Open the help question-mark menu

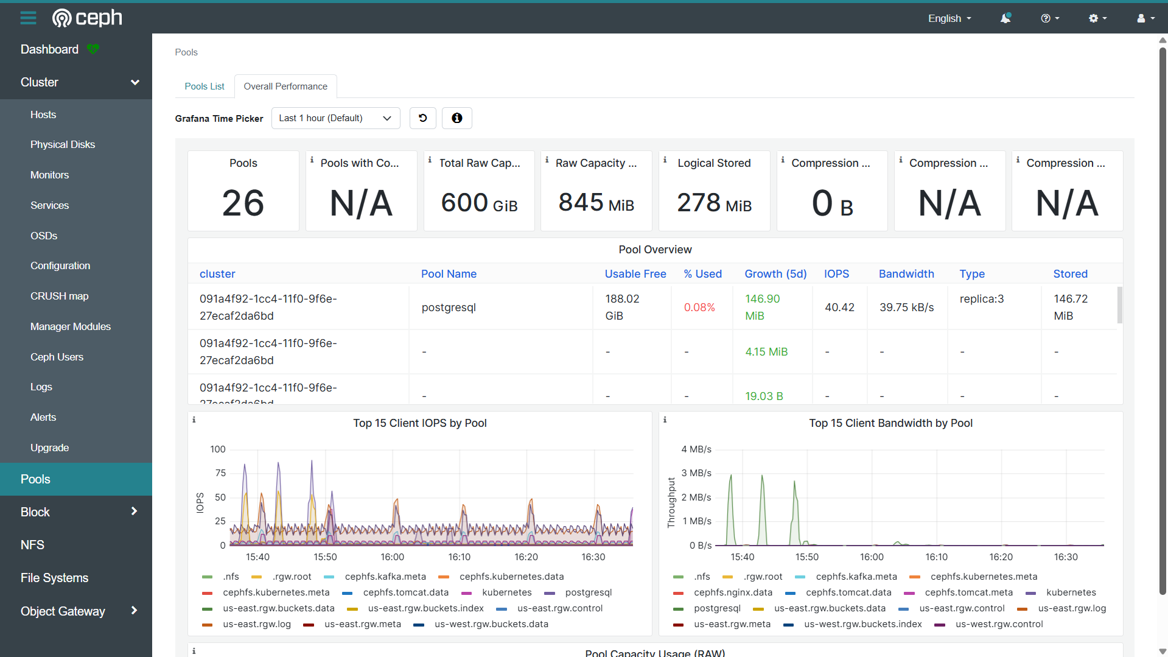(1050, 18)
